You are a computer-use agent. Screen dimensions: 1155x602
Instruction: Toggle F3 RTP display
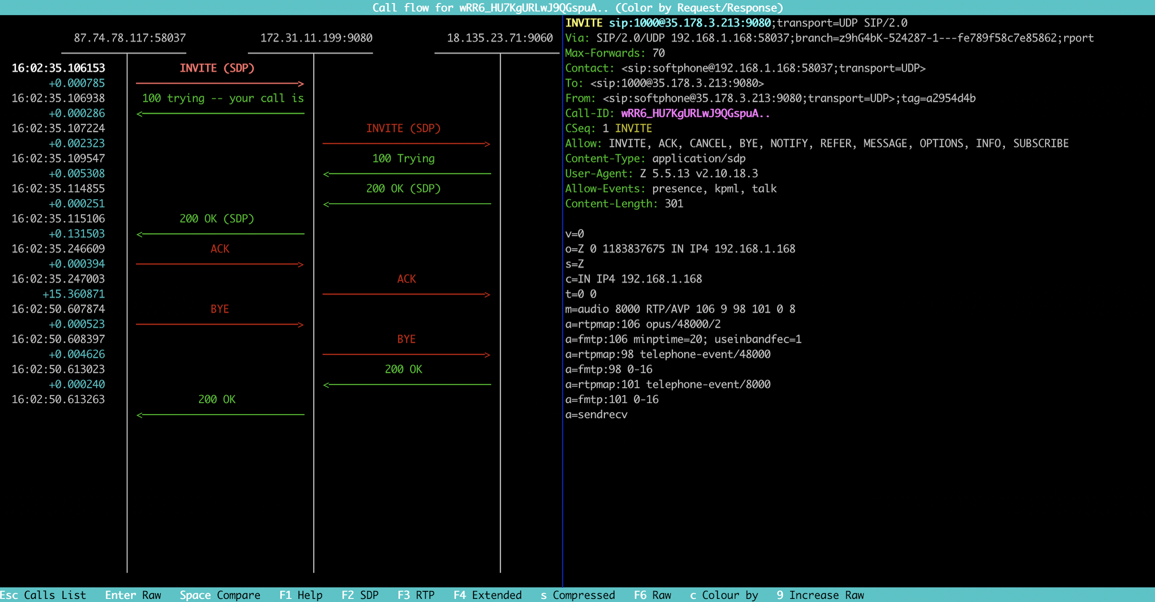coord(416,595)
